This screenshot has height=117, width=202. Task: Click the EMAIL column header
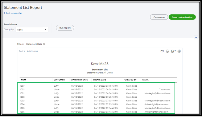[146, 80]
